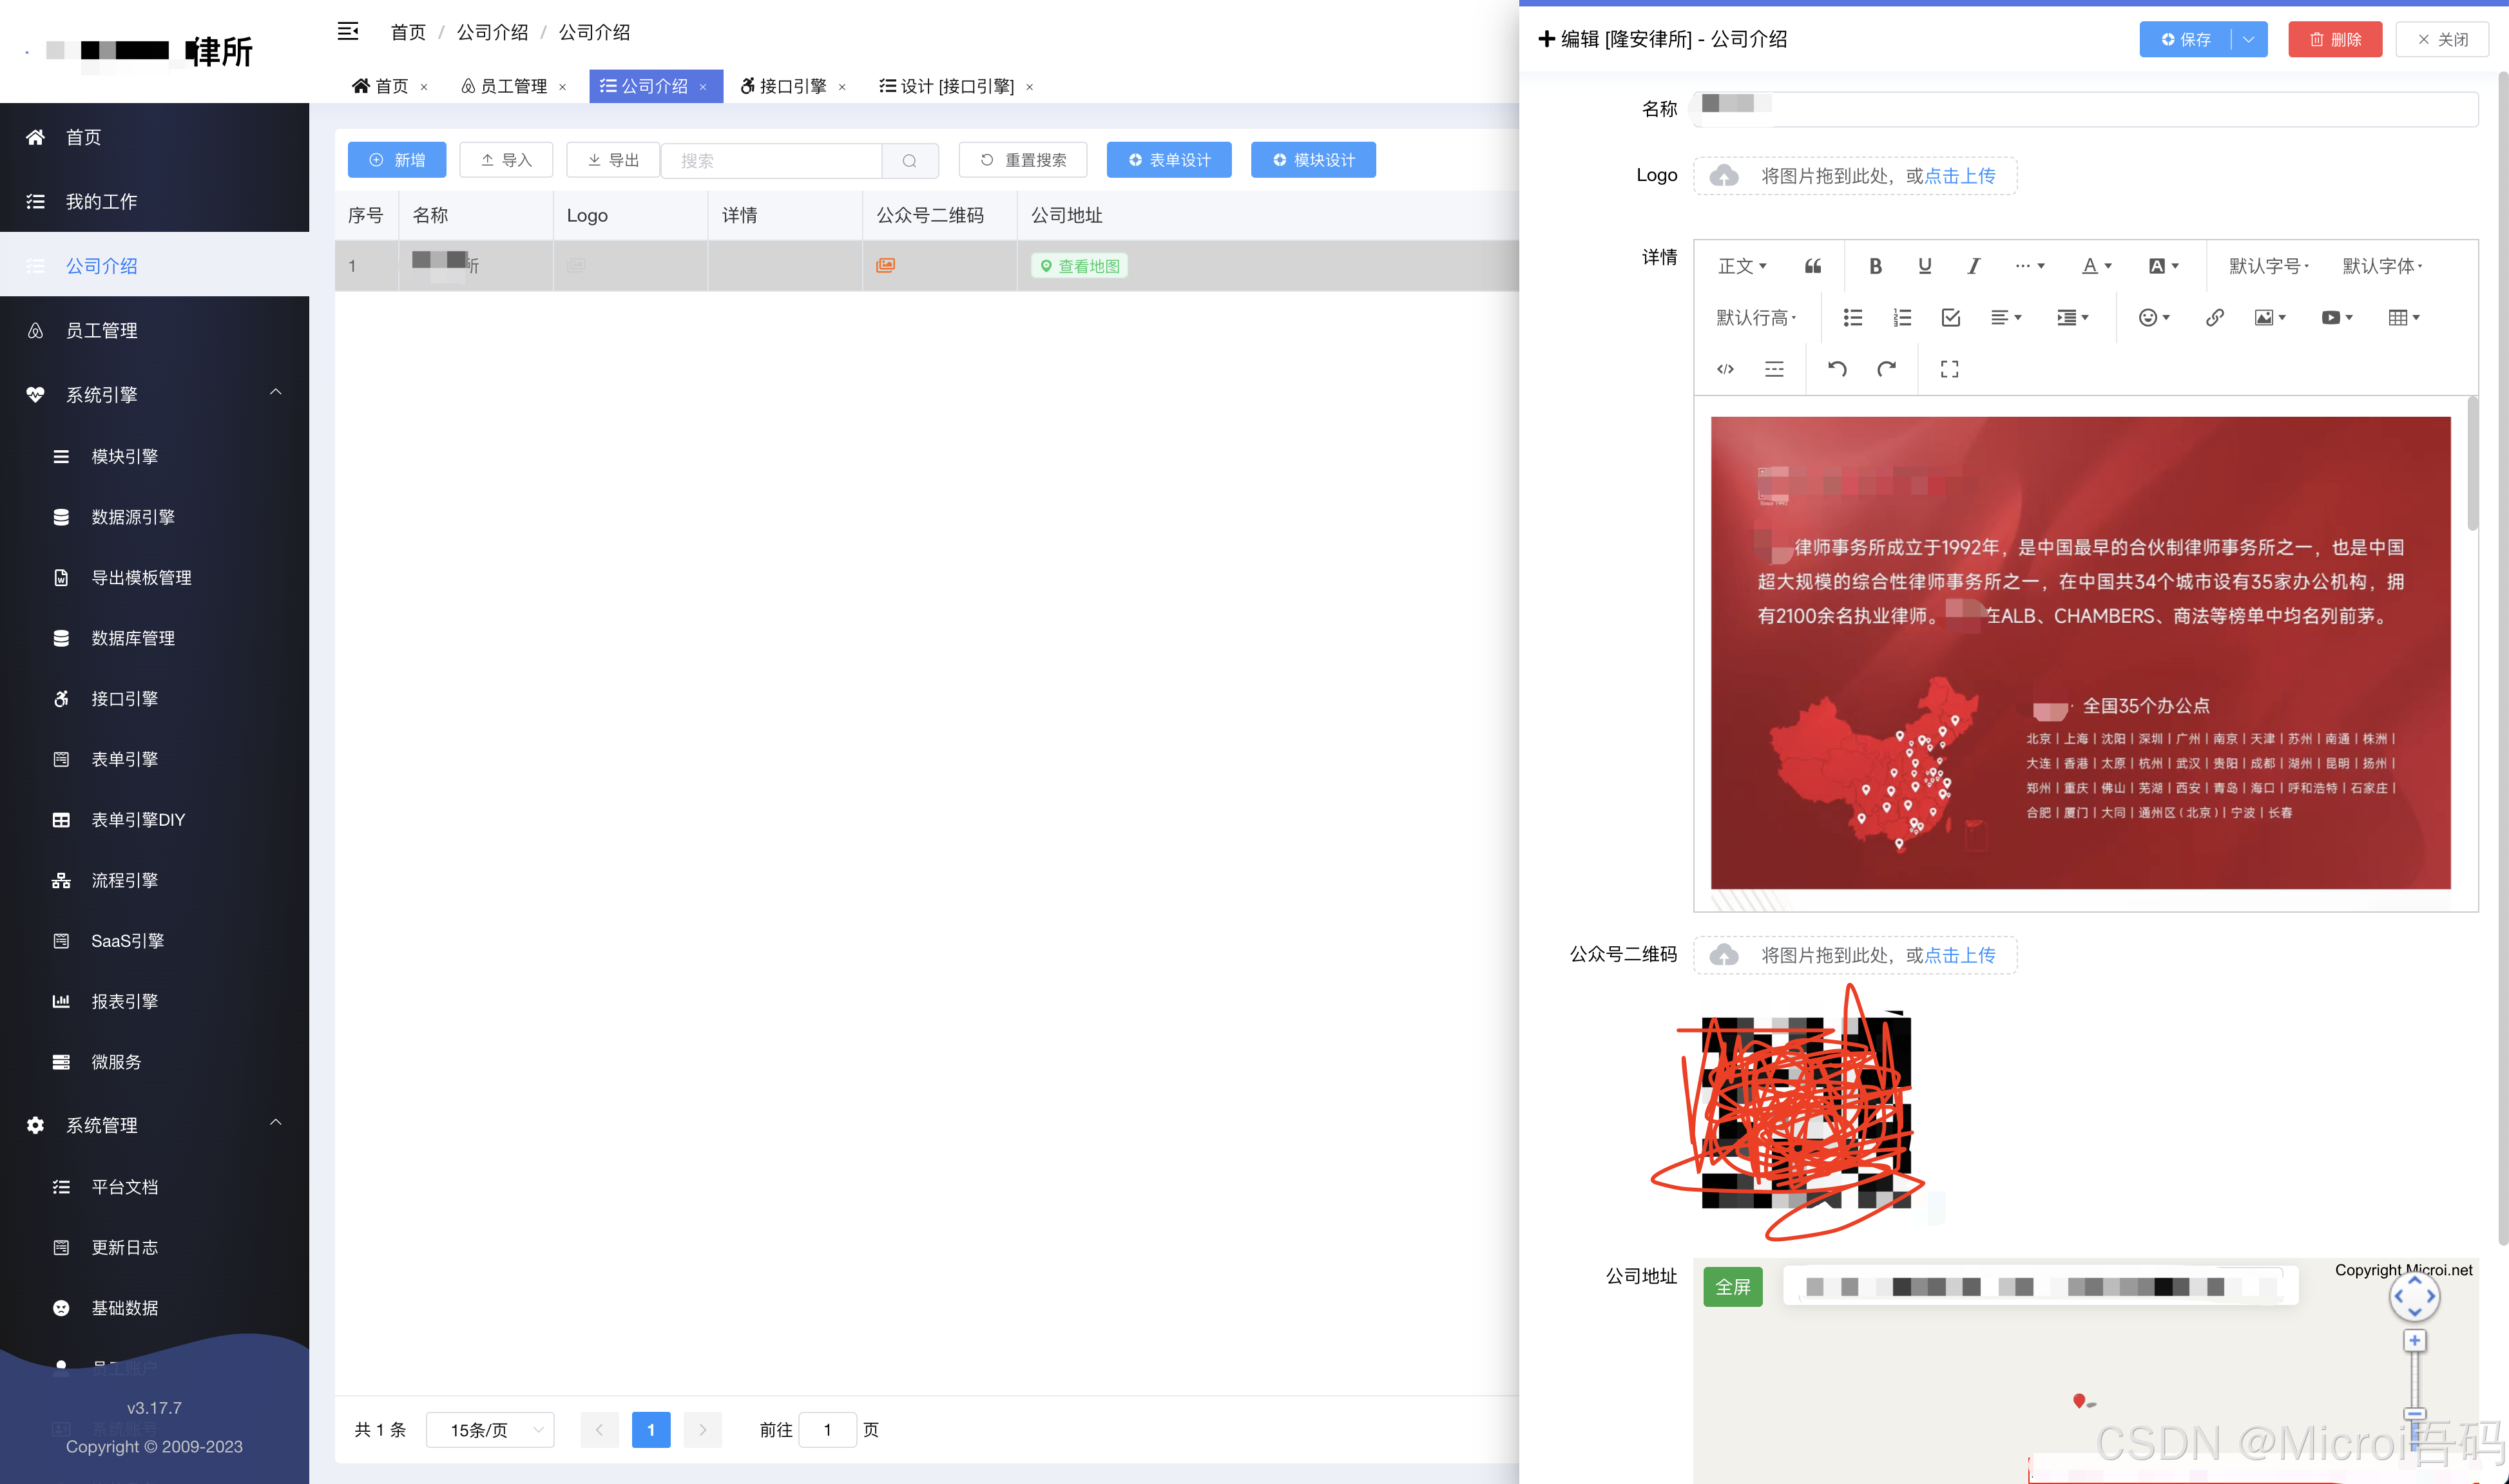The width and height of the screenshot is (2509, 1484).
Task: Open the 公众号二维码 image in table row
Action: (x=885, y=265)
